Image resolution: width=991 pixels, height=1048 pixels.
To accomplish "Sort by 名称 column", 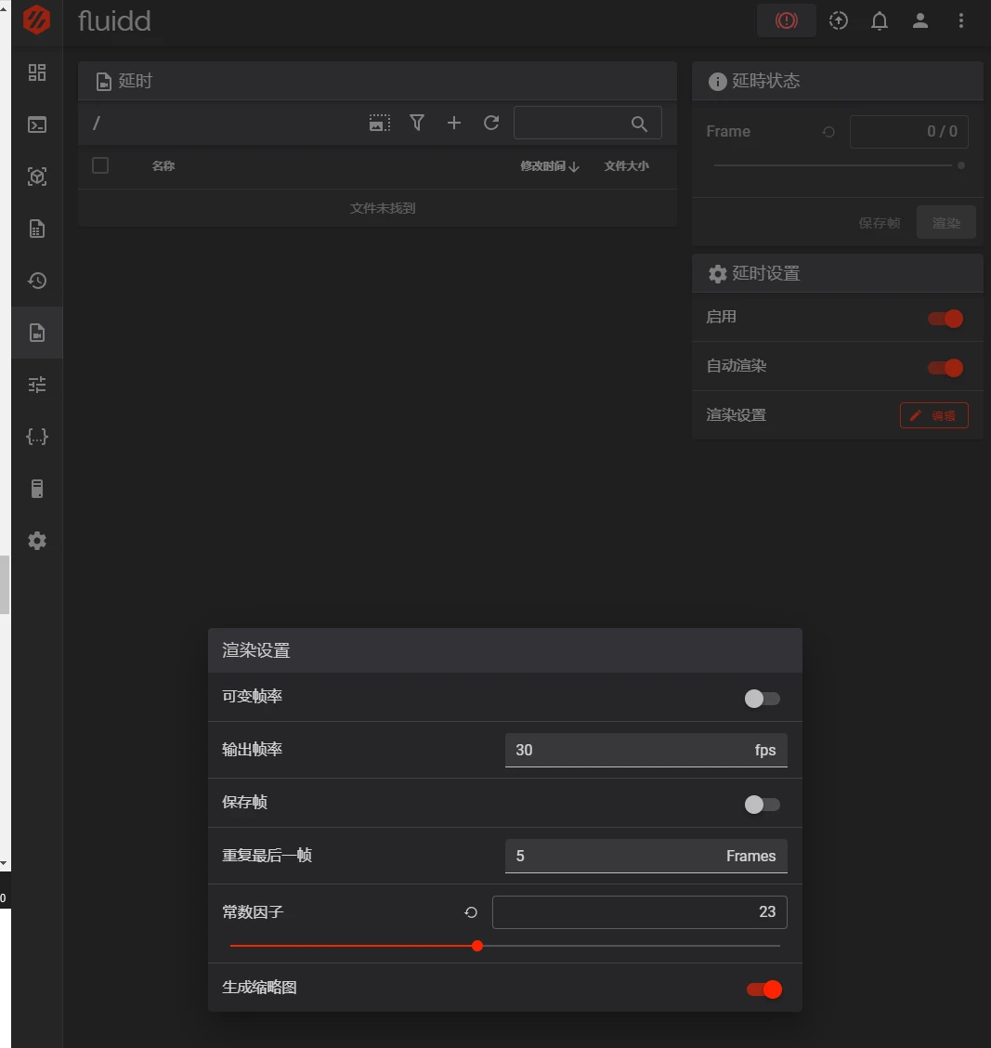I will coord(163,165).
